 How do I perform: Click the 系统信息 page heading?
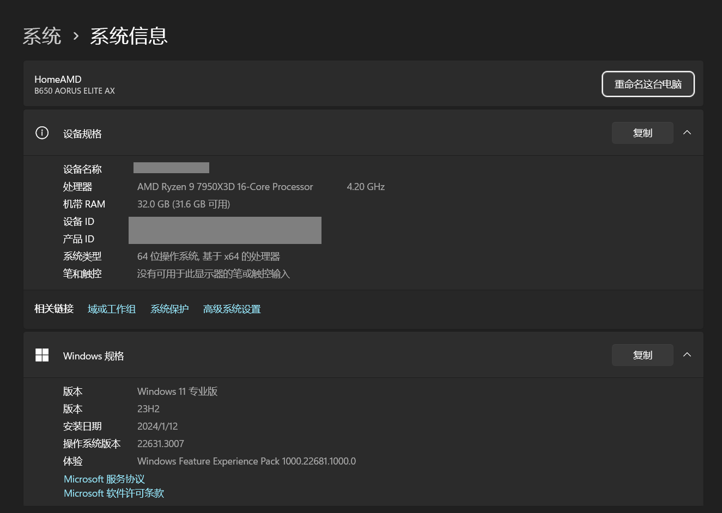(x=129, y=36)
